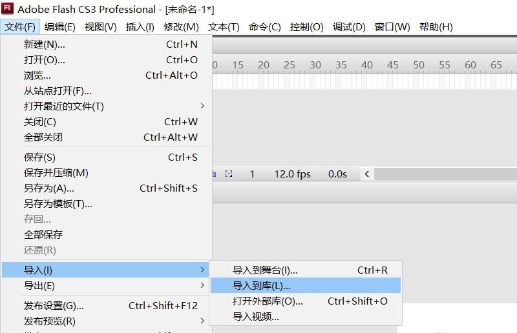517x333 pixels.
Task: Choose 打开外部库(O)... from submenu
Action: (x=306, y=301)
